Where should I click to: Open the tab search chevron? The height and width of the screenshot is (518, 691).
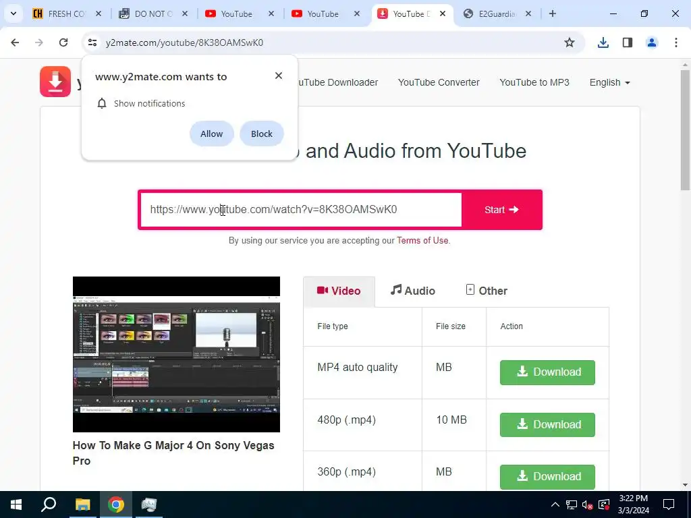pyautogui.click(x=13, y=13)
